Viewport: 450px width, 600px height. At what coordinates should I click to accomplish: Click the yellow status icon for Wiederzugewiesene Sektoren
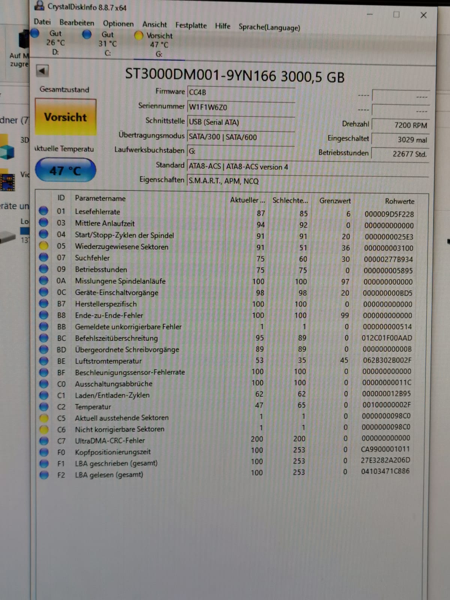pos(43,246)
